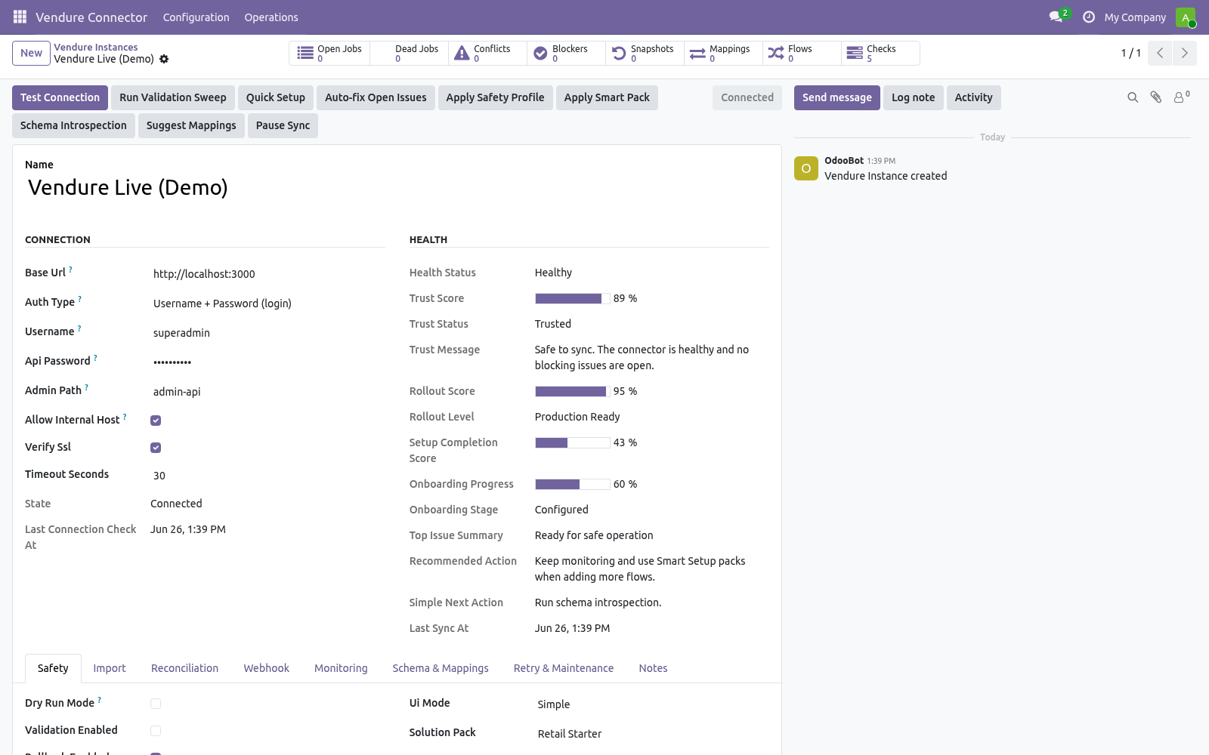This screenshot has width=1209, height=755.
Task: Edit the Timeout Seconds field
Action: 267,476
